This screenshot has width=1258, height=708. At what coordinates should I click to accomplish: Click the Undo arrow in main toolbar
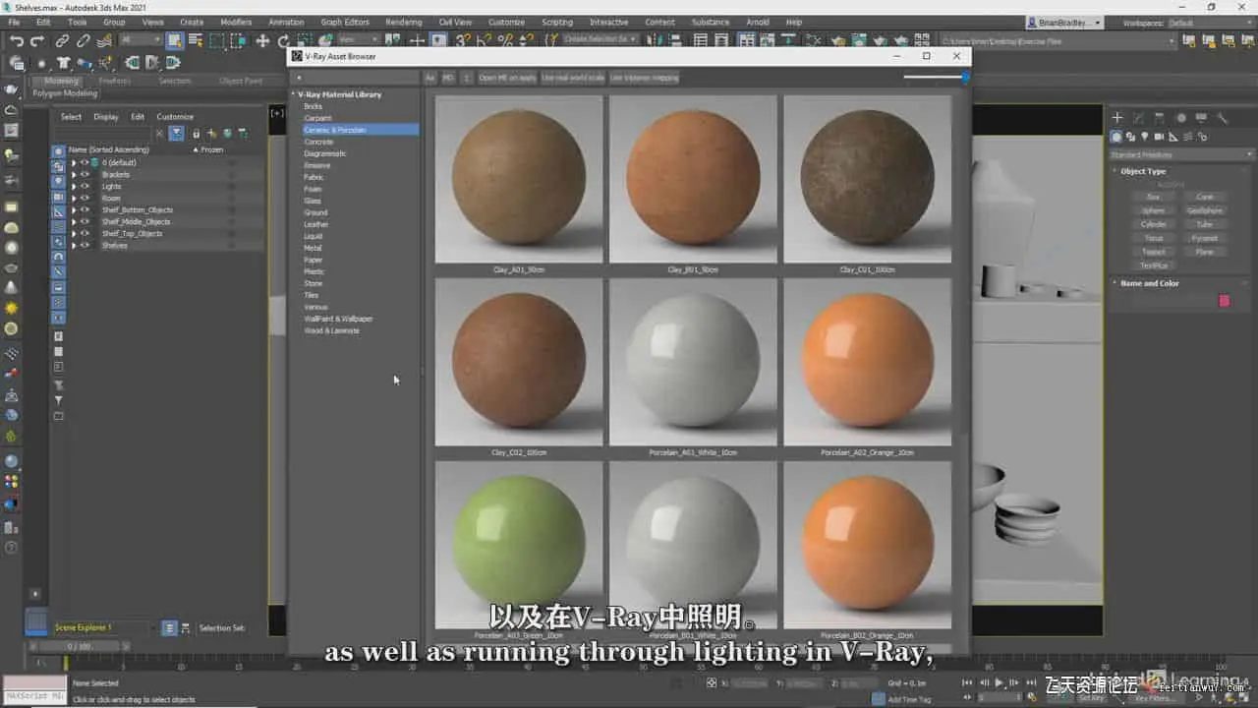(x=17, y=40)
